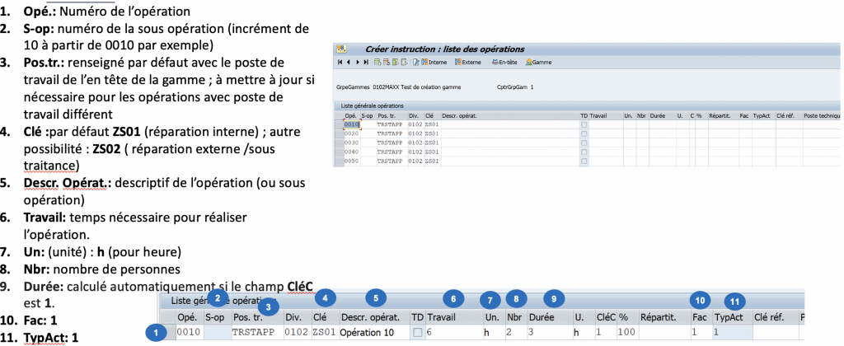Toggle TD checkbox in the Opération 10 row

[x=417, y=332]
